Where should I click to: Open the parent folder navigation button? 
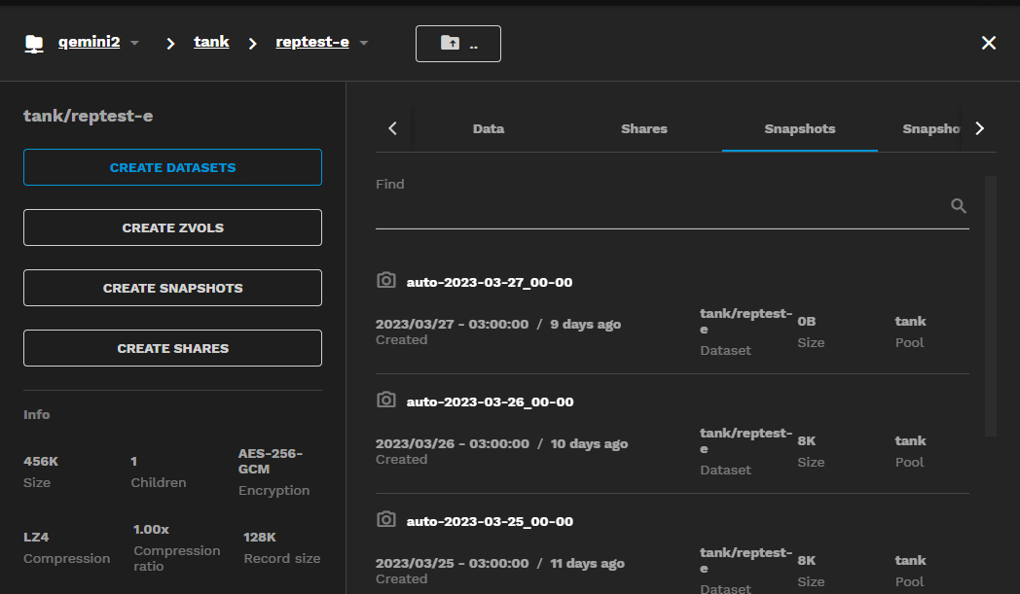[457, 43]
